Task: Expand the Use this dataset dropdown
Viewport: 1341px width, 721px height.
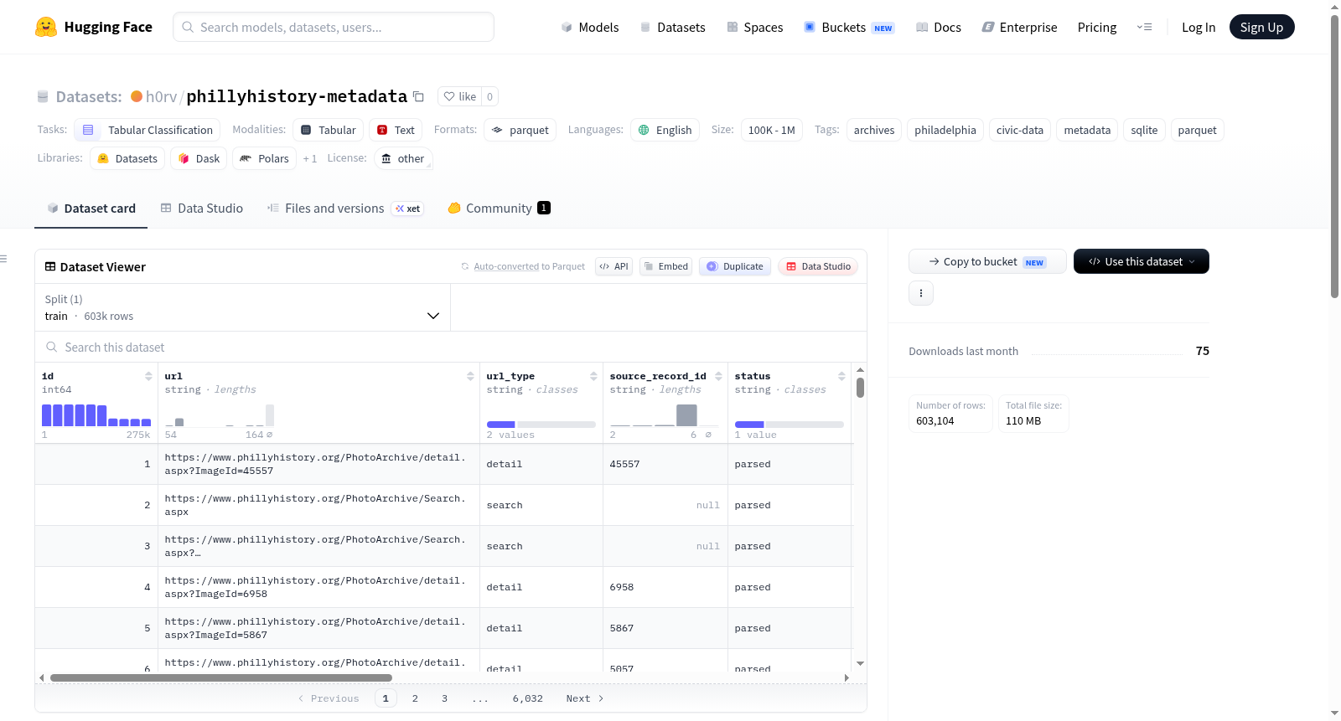Action: coord(1142,261)
